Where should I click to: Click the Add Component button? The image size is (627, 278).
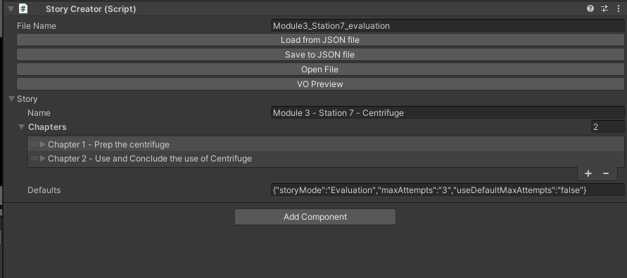[315, 217]
